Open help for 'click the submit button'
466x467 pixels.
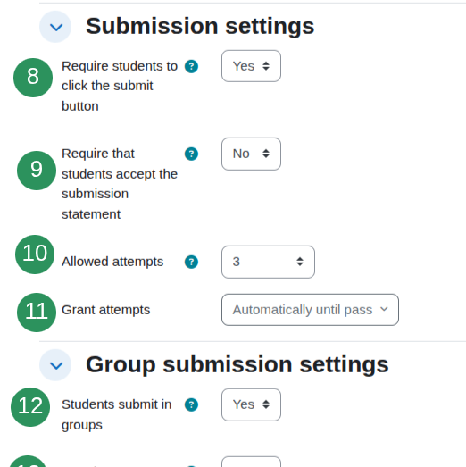(191, 66)
